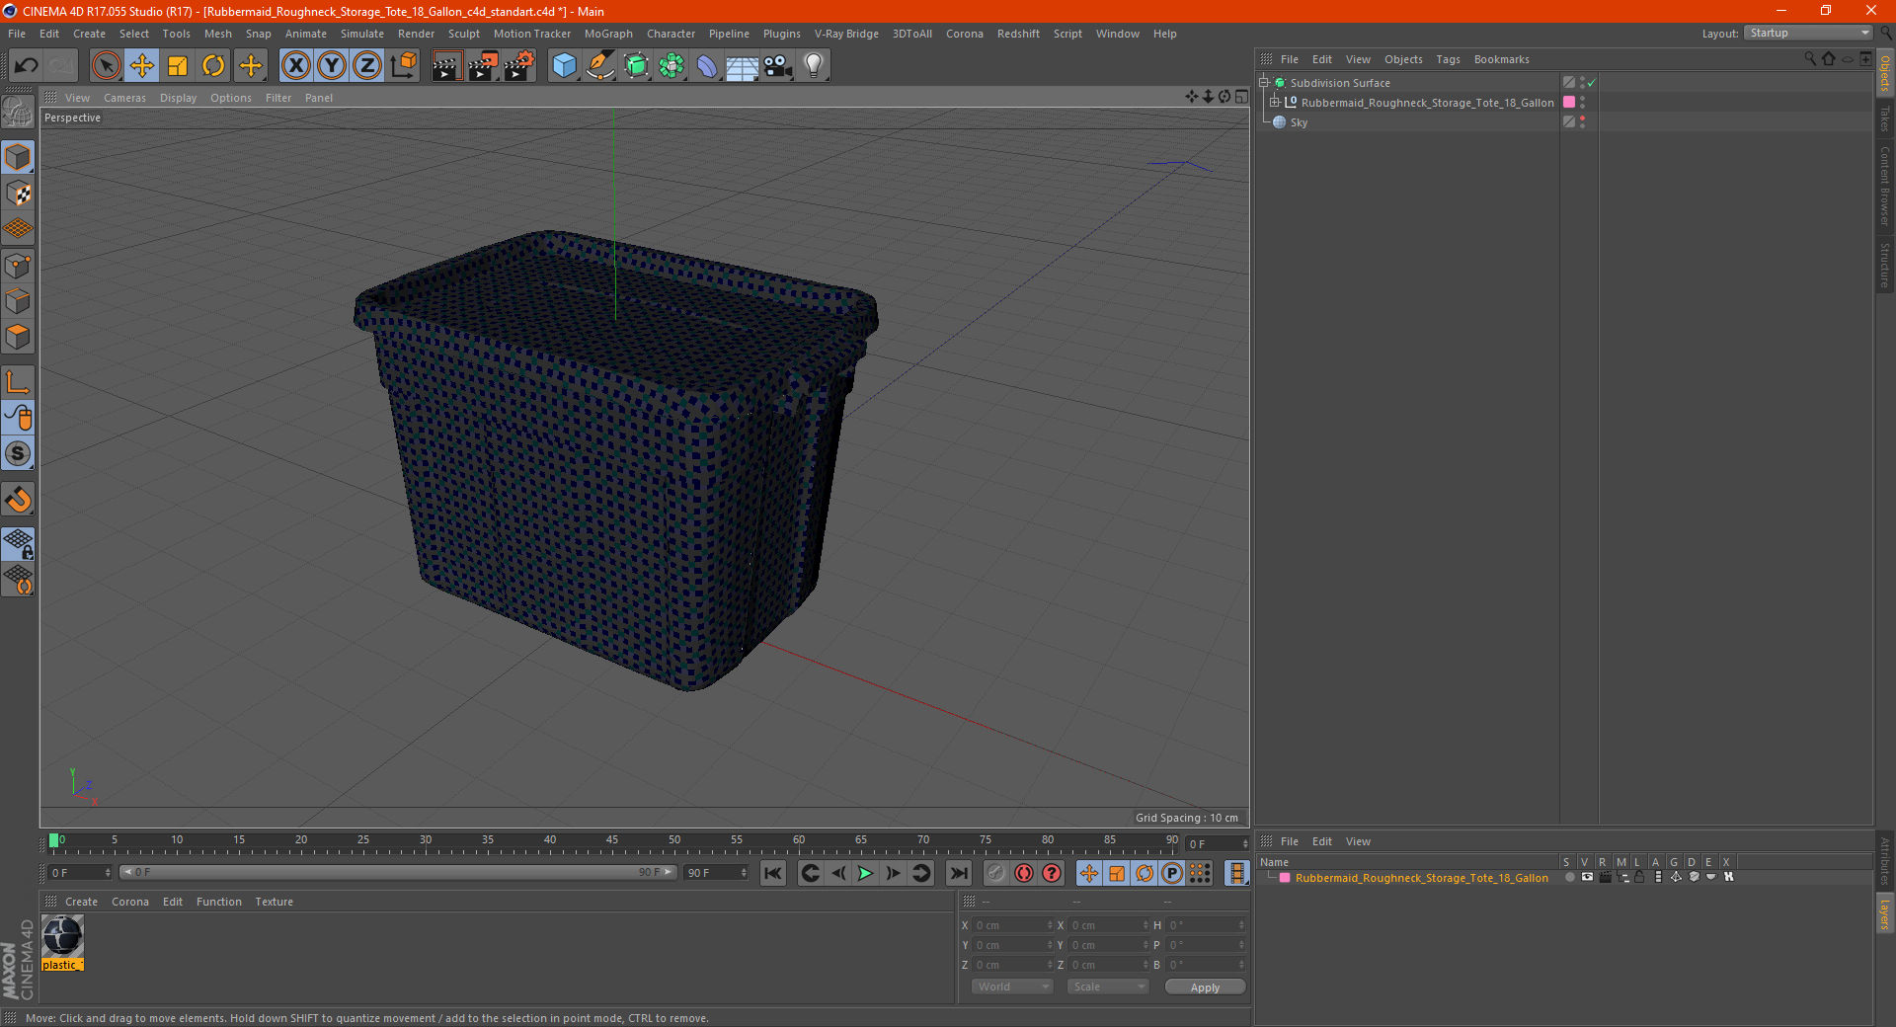Click Make Editable icon in left palette

[x=18, y=112]
